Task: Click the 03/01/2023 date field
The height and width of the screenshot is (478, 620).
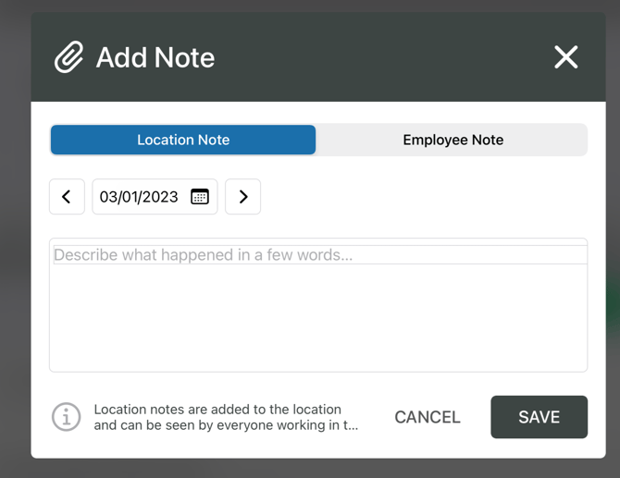Action: (x=139, y=197)
